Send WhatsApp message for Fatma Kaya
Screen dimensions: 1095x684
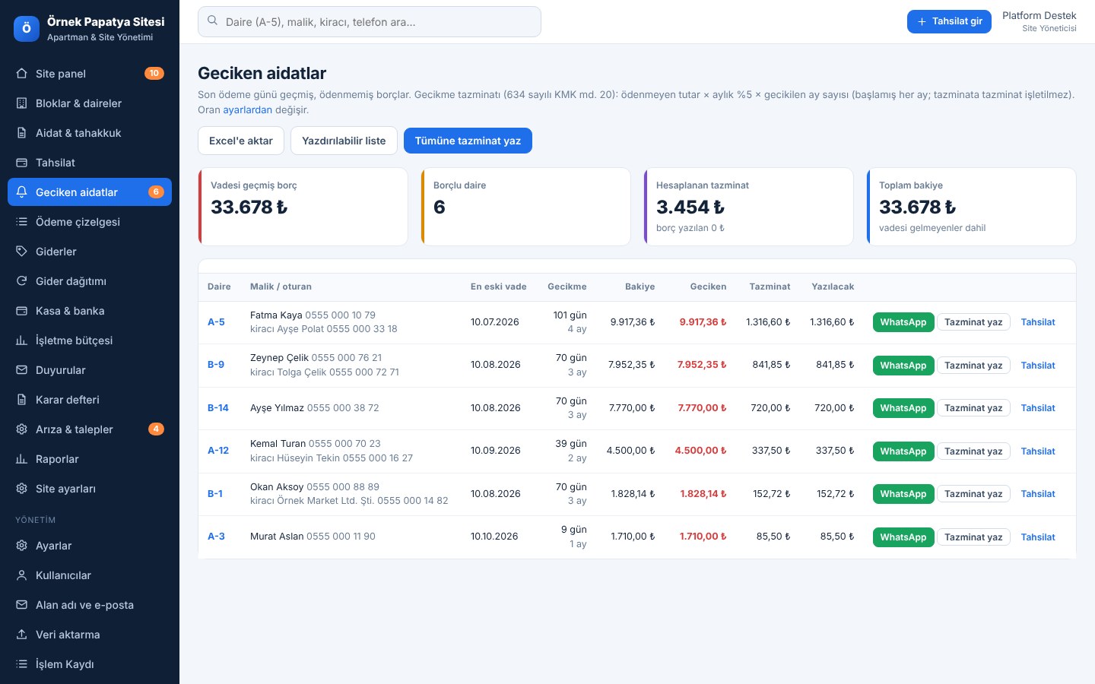(903, 322)
